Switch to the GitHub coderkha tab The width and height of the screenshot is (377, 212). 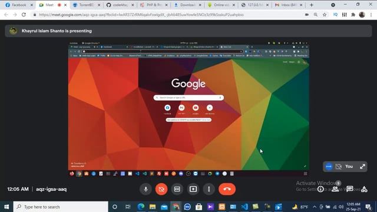(x=120, y=5)
